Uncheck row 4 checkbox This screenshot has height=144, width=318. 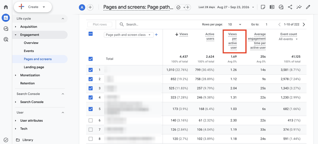pos(91,97)
